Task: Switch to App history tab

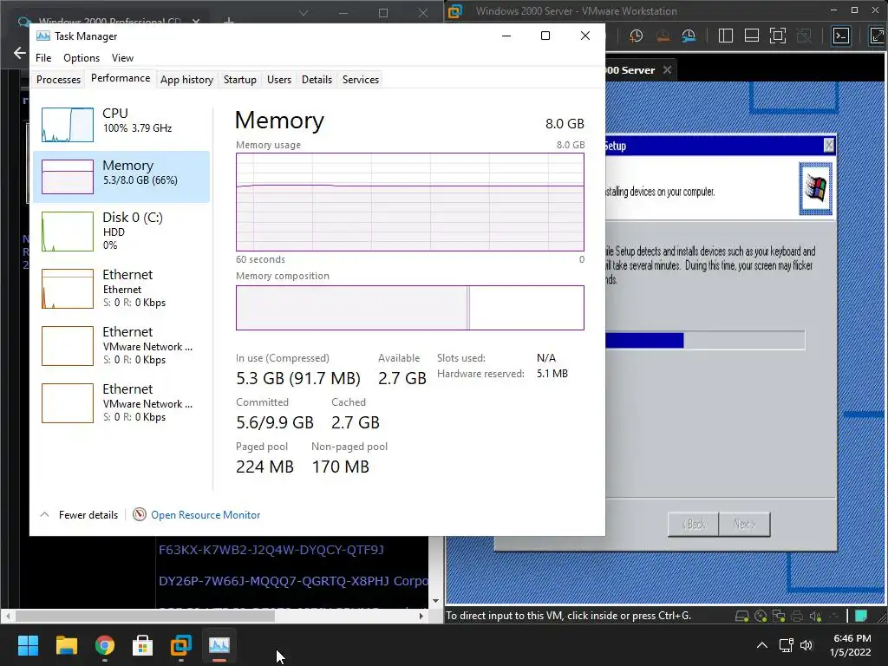Action: (186, 79)
